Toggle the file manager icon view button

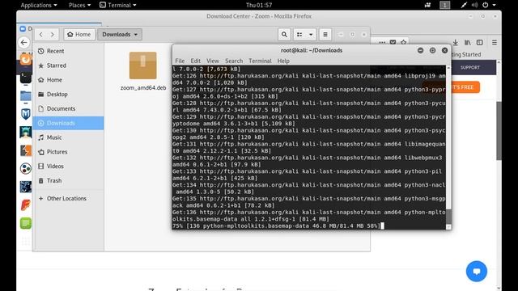pyautogui.click(x=299, y=34)
